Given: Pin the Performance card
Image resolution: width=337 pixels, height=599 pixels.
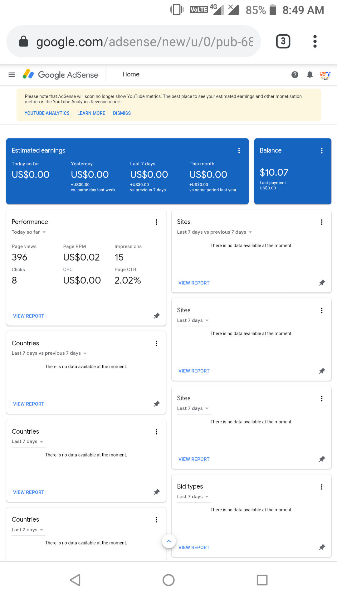Looking at the screenshot, I should click(157, 316).
